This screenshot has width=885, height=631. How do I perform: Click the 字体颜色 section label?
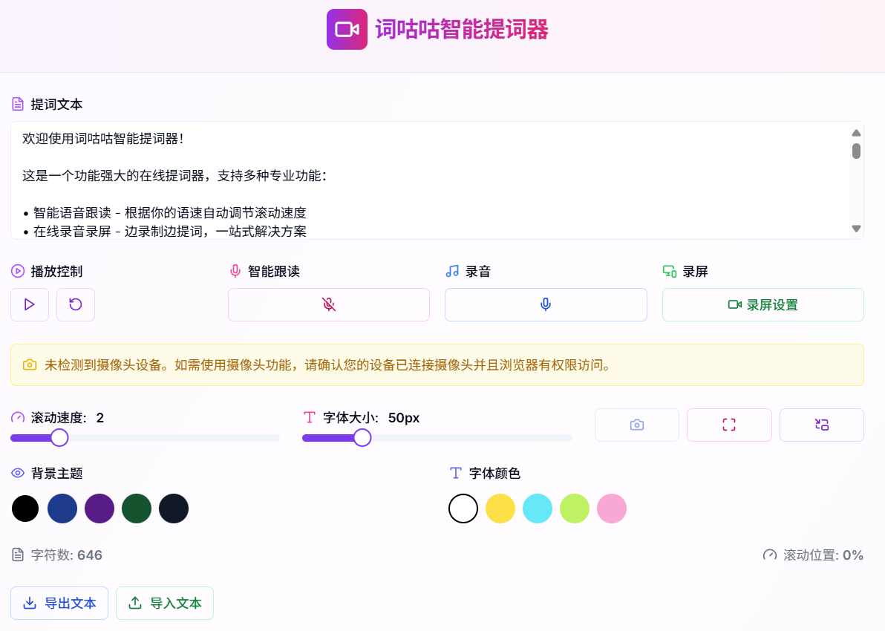494,473
